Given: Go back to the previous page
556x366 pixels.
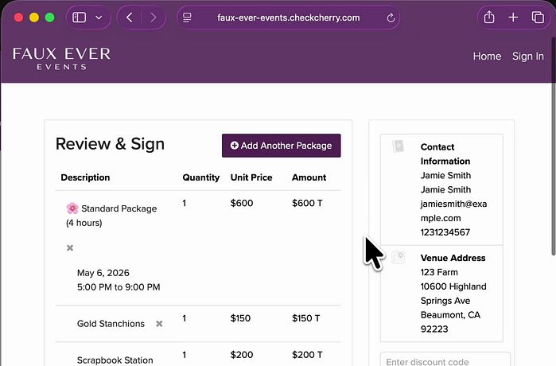Looking at the screenshot, I should pos(130,18).
